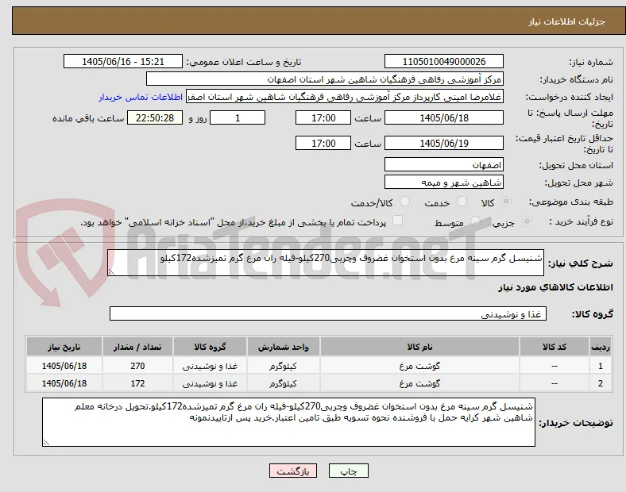Click the ردیف column header
The height and width of the screenshot is (492, 626).
(600, 347)
